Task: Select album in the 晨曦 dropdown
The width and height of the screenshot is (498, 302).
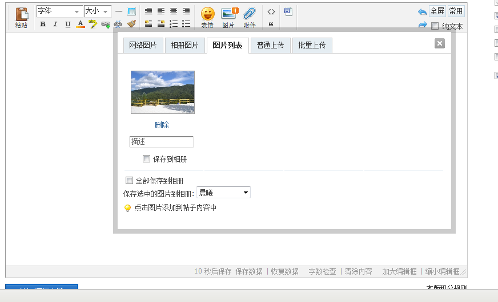Action: [223, 193]
